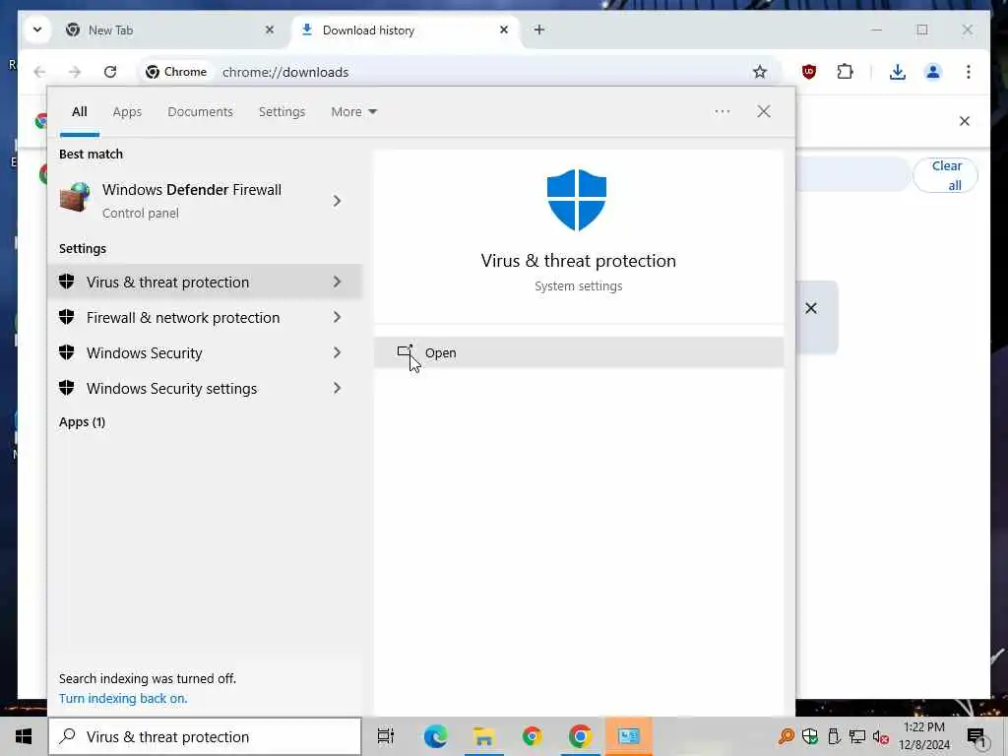Click the network tray icon
This screenshot has height=756, width=1008.
pyautogui.click(x=856, y=736)
